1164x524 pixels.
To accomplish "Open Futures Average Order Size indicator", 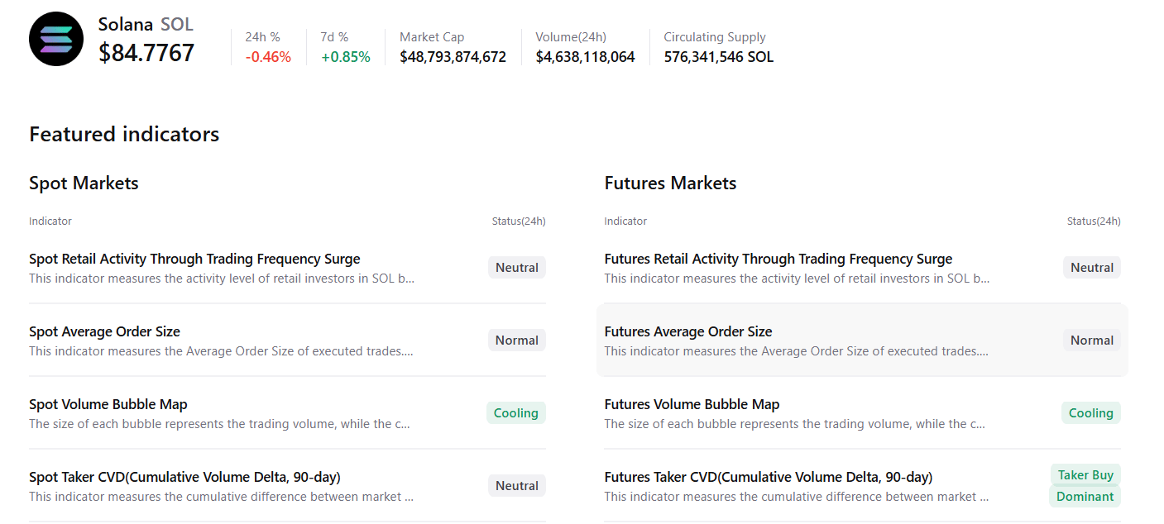I will pyautogui.click(x=862, y=341).
